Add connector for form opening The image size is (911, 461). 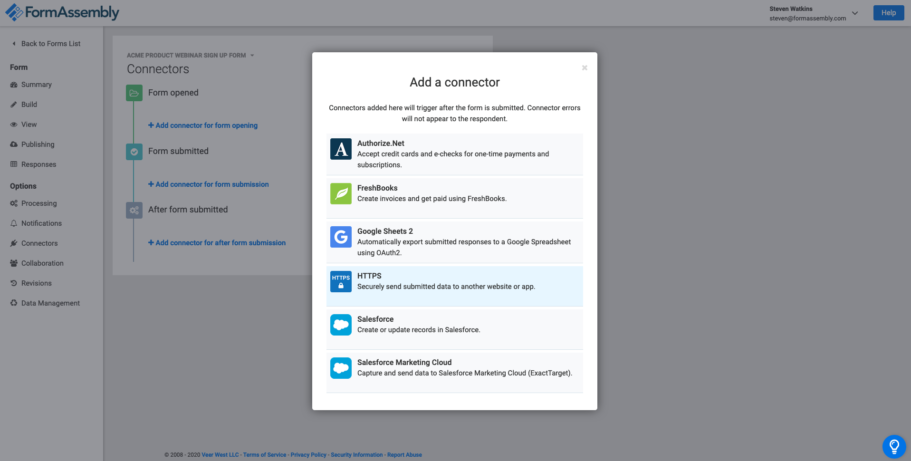pyautogui.click(x=203, y=125)
